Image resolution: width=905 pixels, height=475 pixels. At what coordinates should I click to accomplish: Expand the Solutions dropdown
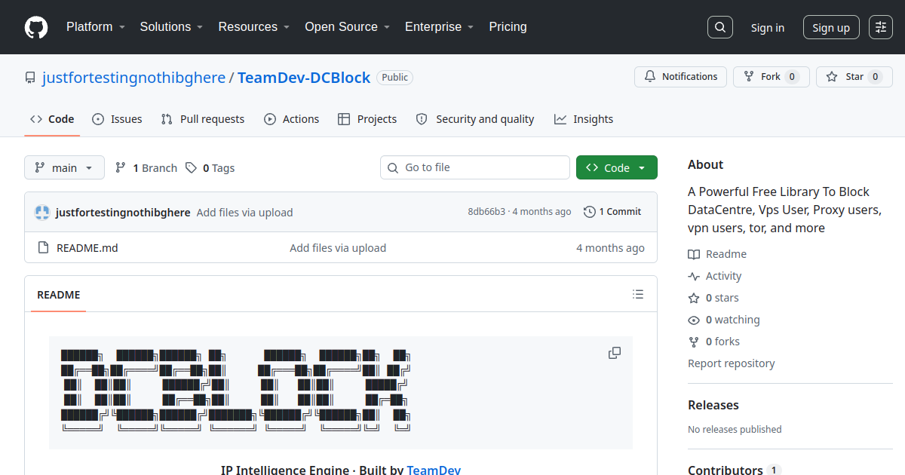pyautogui.click(x=171, y=27)
